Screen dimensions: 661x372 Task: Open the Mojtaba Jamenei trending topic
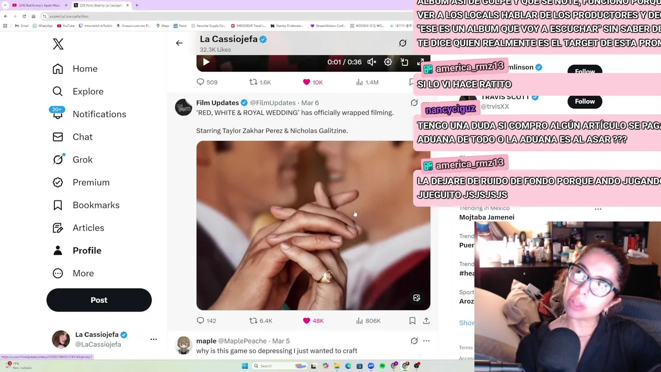[486, 217]
